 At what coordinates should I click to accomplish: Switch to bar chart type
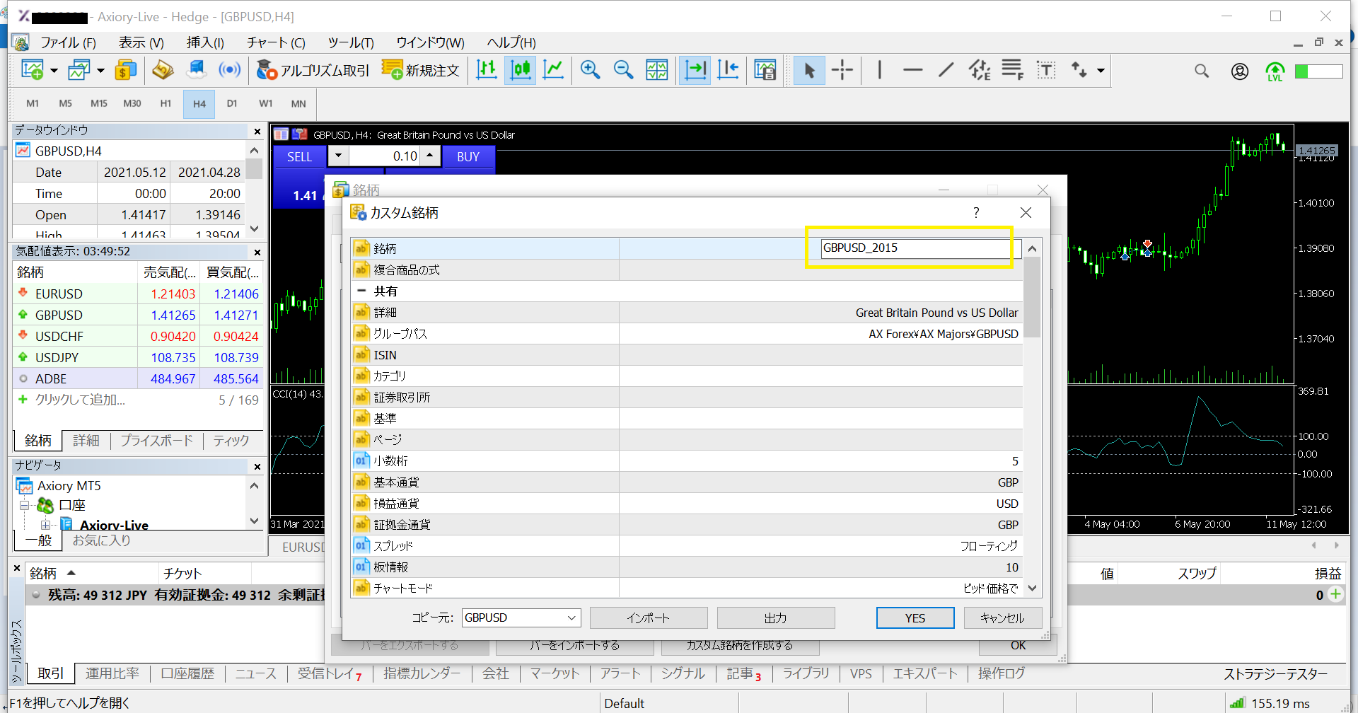[487, 70]
